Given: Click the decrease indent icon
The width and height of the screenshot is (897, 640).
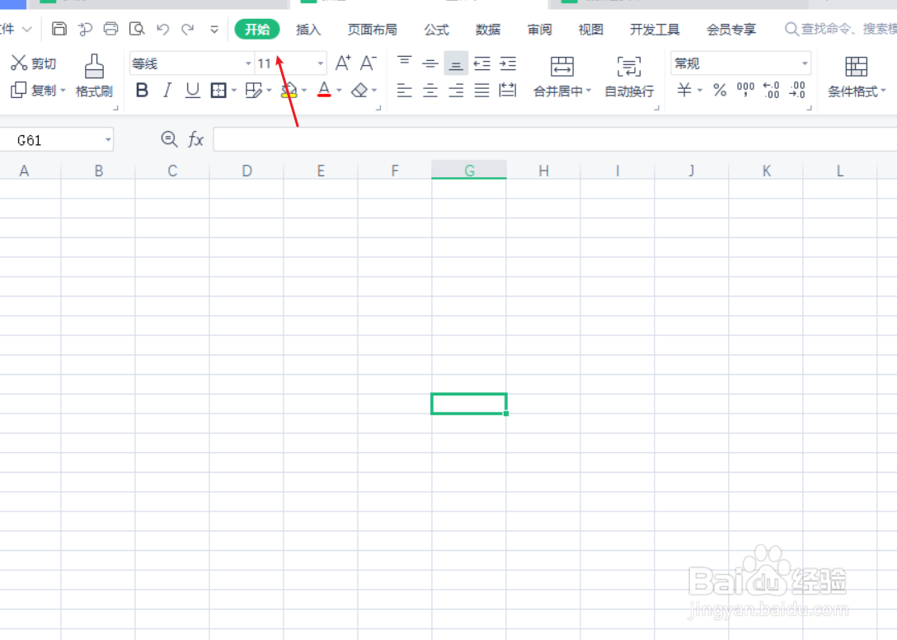Looking at the screenshot, I should click(x=482, y=63).
